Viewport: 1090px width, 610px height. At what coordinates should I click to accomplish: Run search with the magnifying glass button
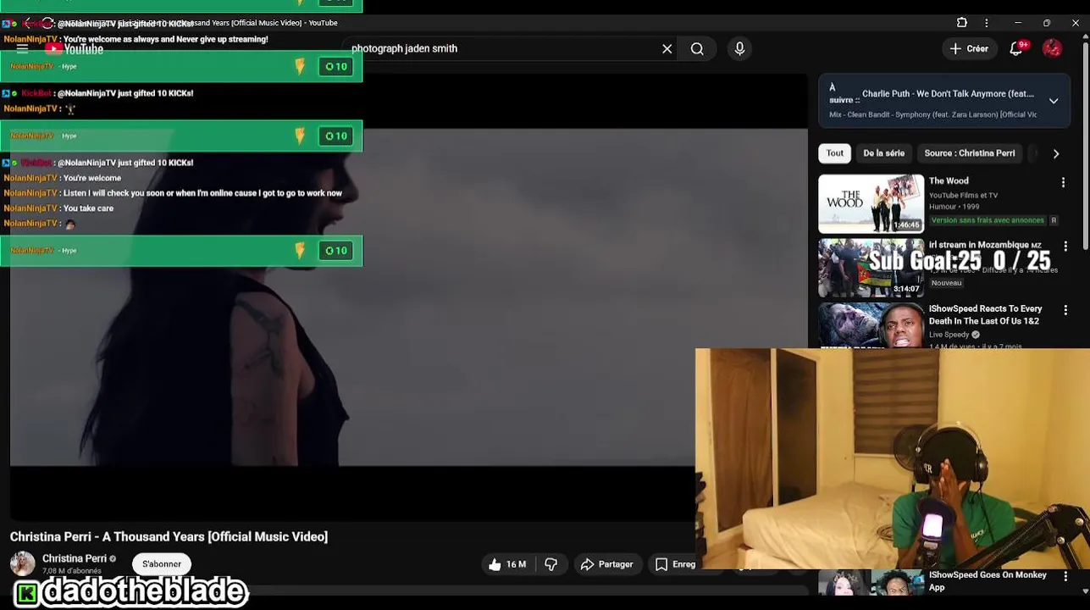click(x=697, y=49)
